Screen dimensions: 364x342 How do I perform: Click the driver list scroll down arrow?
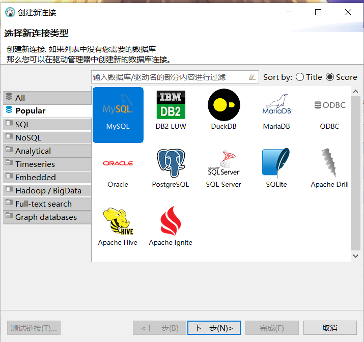(x=355, y=256)
